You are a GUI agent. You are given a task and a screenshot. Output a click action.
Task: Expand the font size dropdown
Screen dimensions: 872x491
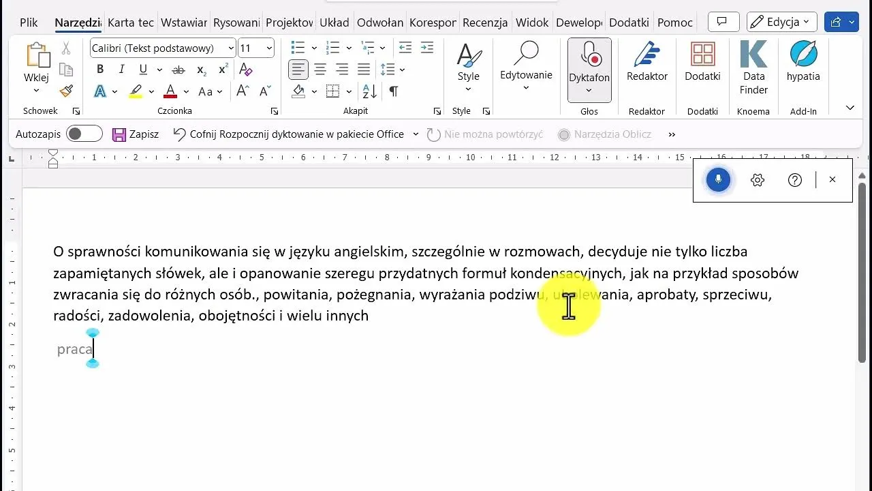click(x=268, y=48)
